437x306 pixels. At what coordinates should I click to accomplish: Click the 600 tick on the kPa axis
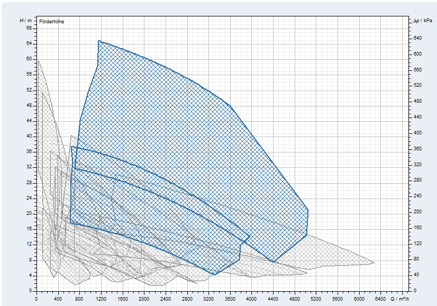[417, 54]
